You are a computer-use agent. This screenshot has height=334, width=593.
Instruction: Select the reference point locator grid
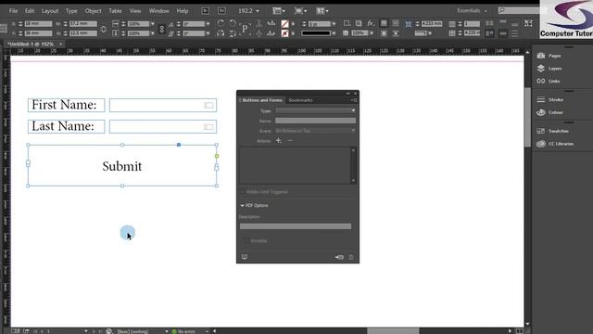coord(4,29)
